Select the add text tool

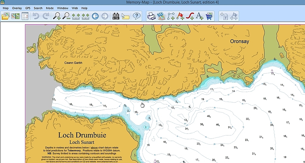199,16
